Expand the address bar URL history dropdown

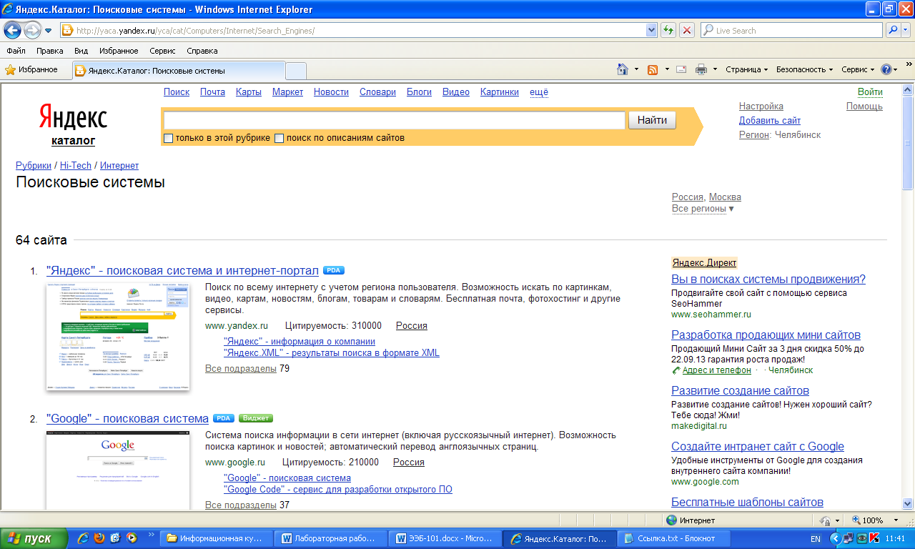click(x=651, y=30)
